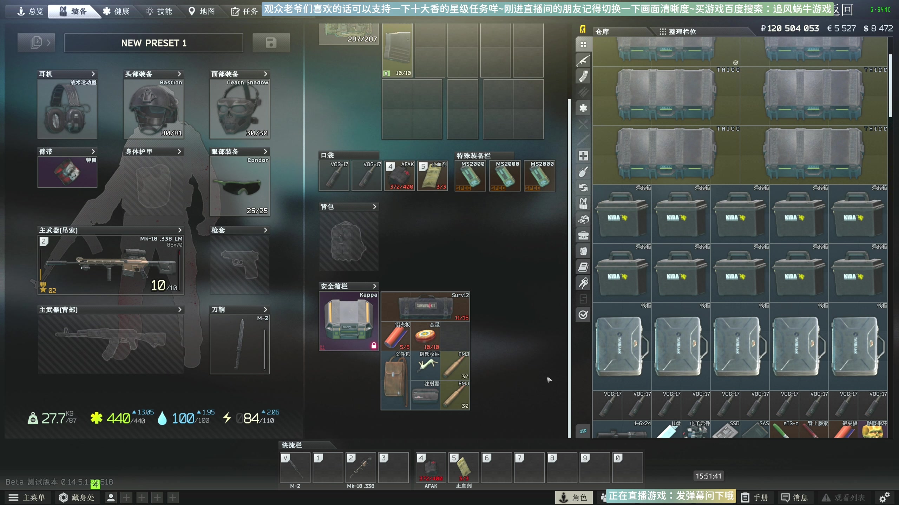Click the settings gears icon

884,497
